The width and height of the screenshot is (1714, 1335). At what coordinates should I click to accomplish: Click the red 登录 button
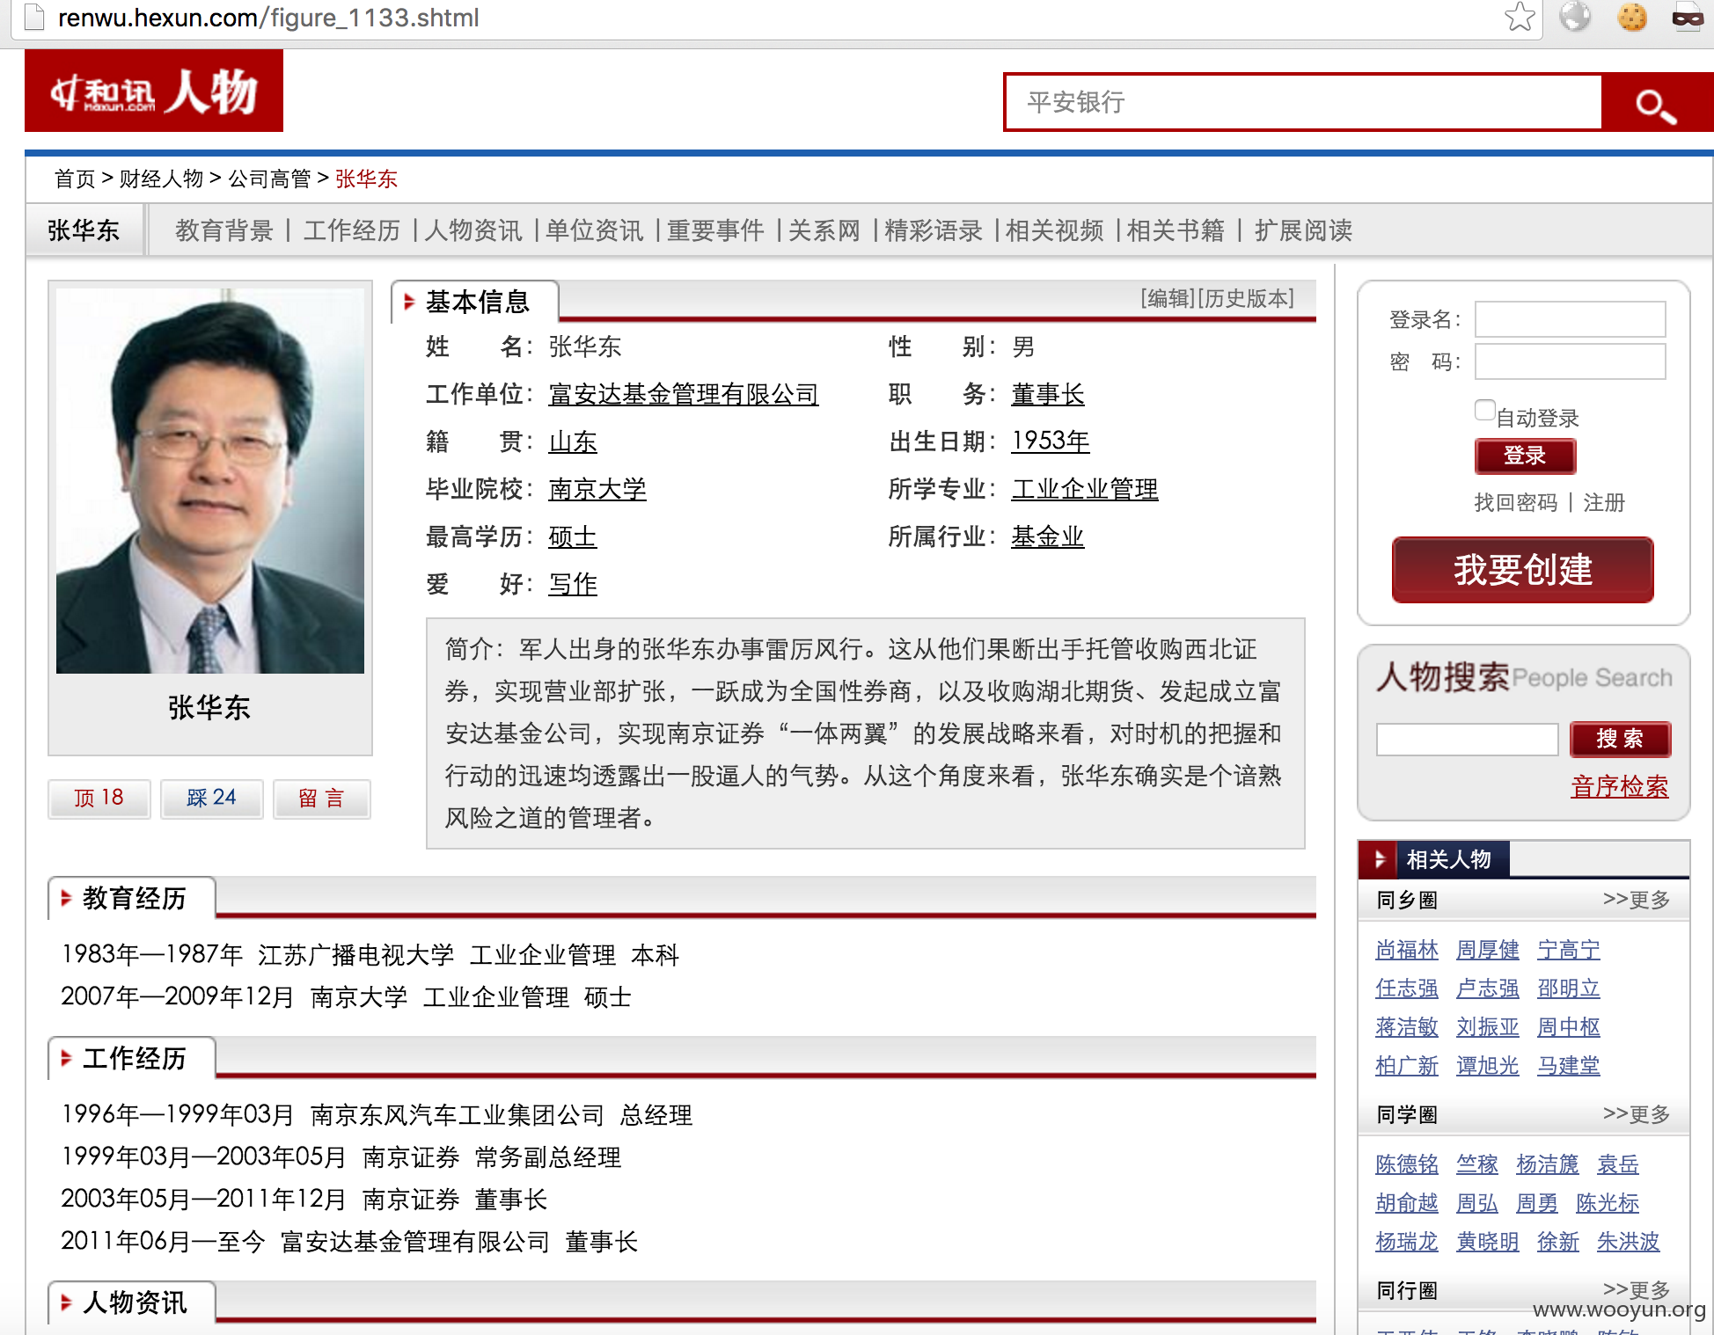[x=1525, y=456]
